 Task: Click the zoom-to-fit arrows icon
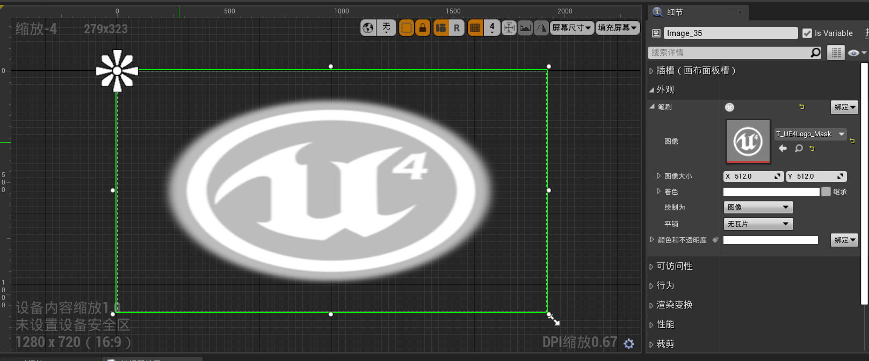click(509, 28)
